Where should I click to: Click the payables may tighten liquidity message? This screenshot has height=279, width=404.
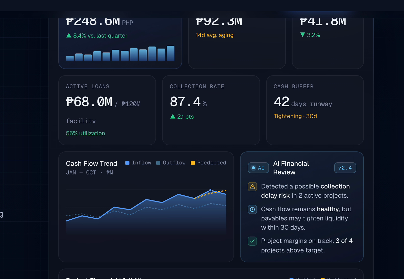(306, 218)
